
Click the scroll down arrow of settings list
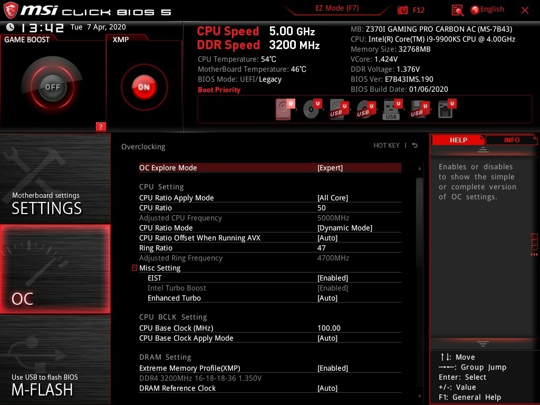pyautogui.click(x=419, y=397)
